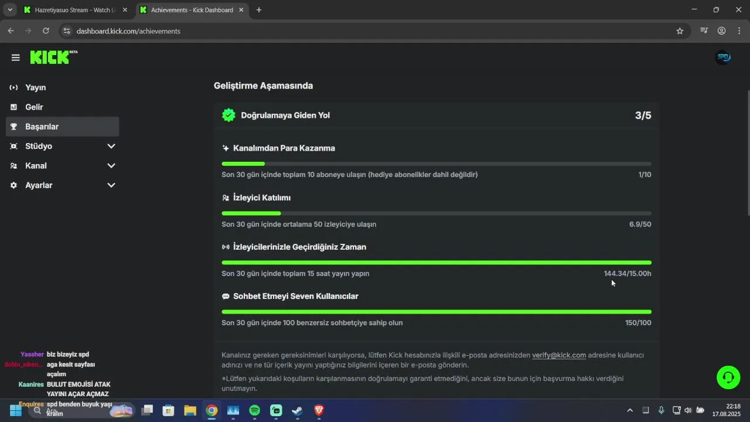Open Gelir in the sidebar
750x422 pixels.
63,107
